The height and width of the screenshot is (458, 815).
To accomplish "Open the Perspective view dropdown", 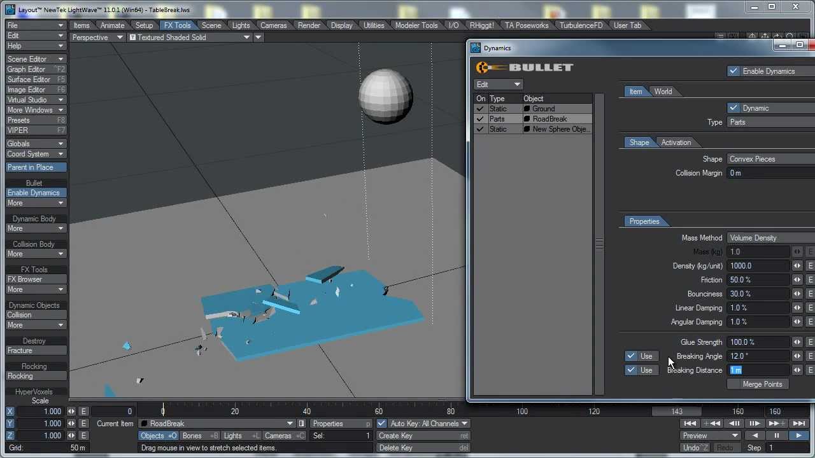I will 97,38.
